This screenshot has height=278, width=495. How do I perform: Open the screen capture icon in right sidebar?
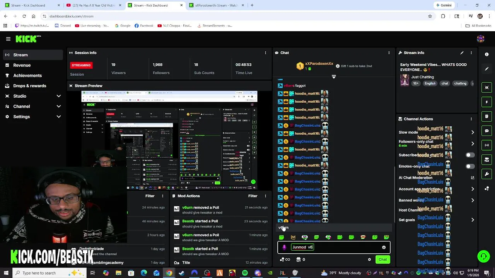tap(487, 88)
